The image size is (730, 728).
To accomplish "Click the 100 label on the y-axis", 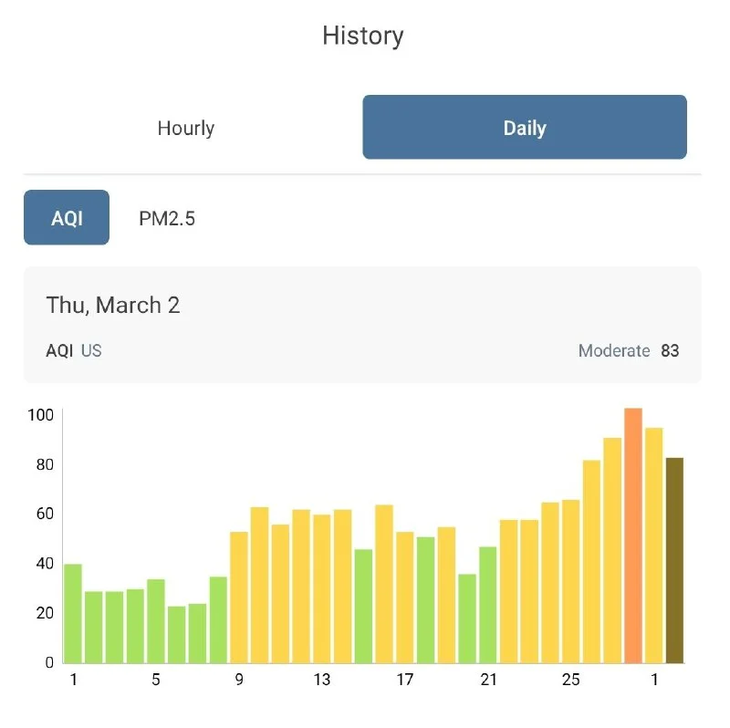I will [x=43, y=415].
